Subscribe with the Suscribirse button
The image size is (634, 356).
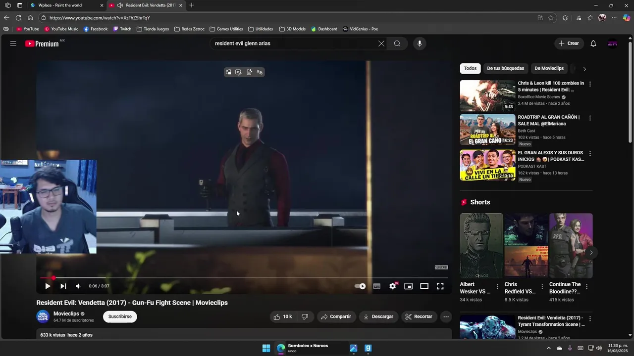click(x=120, y=317)
